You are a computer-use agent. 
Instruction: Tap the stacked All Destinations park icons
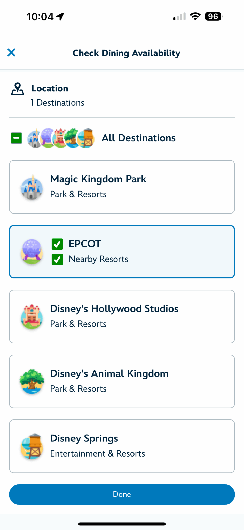(61, 138)
